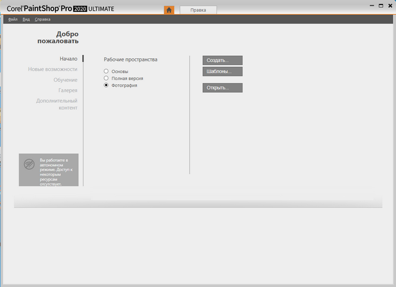
Task: Open the Файл menu
Action: pos(13,20)
